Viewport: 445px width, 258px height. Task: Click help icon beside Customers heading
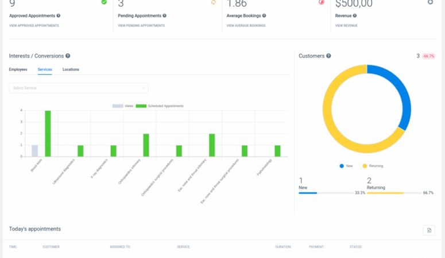click(328, 56)
